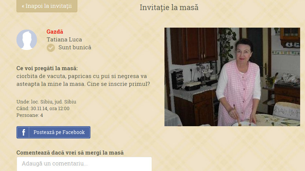305x171 pixels.
Task: Select the red "Gazdă" label
Action: (x=55, y=31)
